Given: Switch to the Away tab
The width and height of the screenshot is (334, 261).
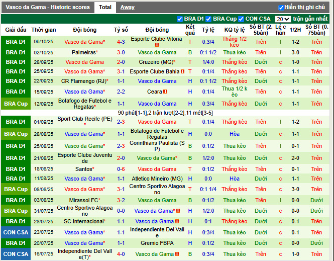Looking at the screenshot, I should pyautogui.click(x=127, y=8).
